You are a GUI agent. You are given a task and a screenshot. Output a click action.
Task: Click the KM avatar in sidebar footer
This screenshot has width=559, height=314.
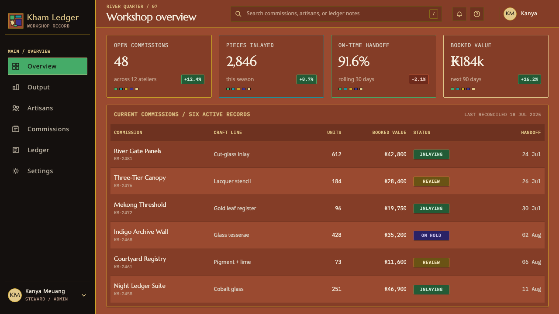(x=15, y=295)
